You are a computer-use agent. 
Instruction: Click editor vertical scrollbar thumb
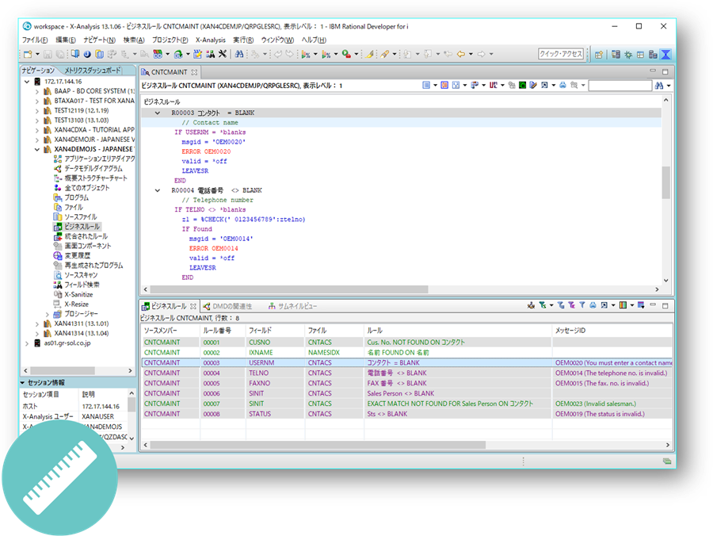665,182
